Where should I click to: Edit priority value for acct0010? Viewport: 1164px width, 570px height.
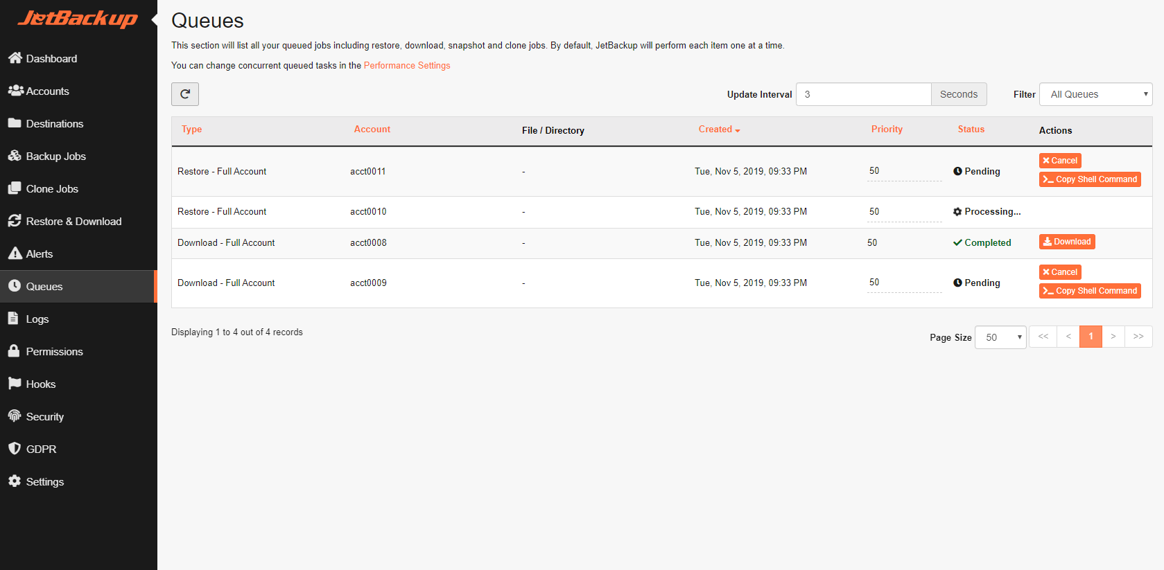[904, 212]
